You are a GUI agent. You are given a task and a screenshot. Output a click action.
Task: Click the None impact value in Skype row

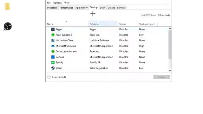click(x=142, y=29)
